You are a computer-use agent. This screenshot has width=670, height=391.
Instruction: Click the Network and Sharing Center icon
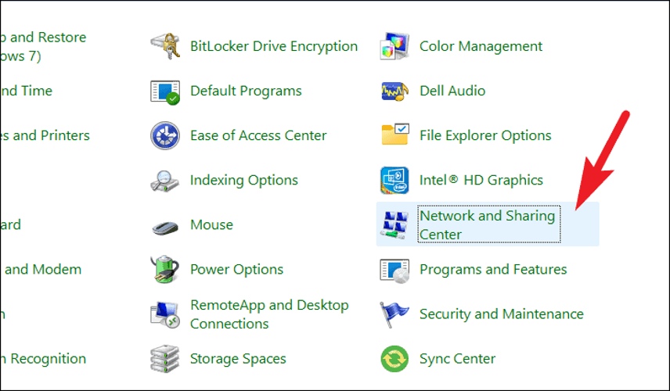tap(394, 224)
